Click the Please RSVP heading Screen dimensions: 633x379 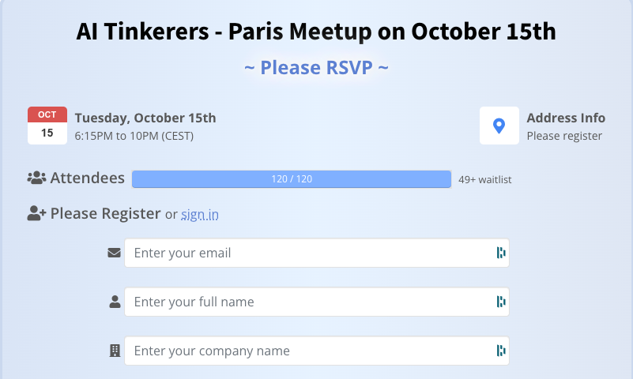tap(316, 67)
